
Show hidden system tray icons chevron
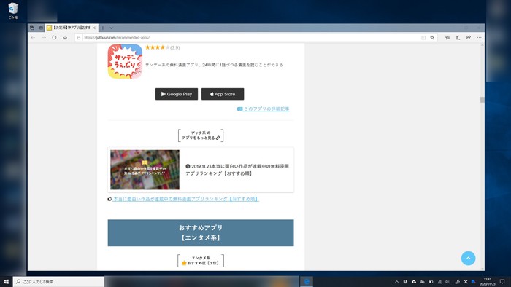coord(396,282)
